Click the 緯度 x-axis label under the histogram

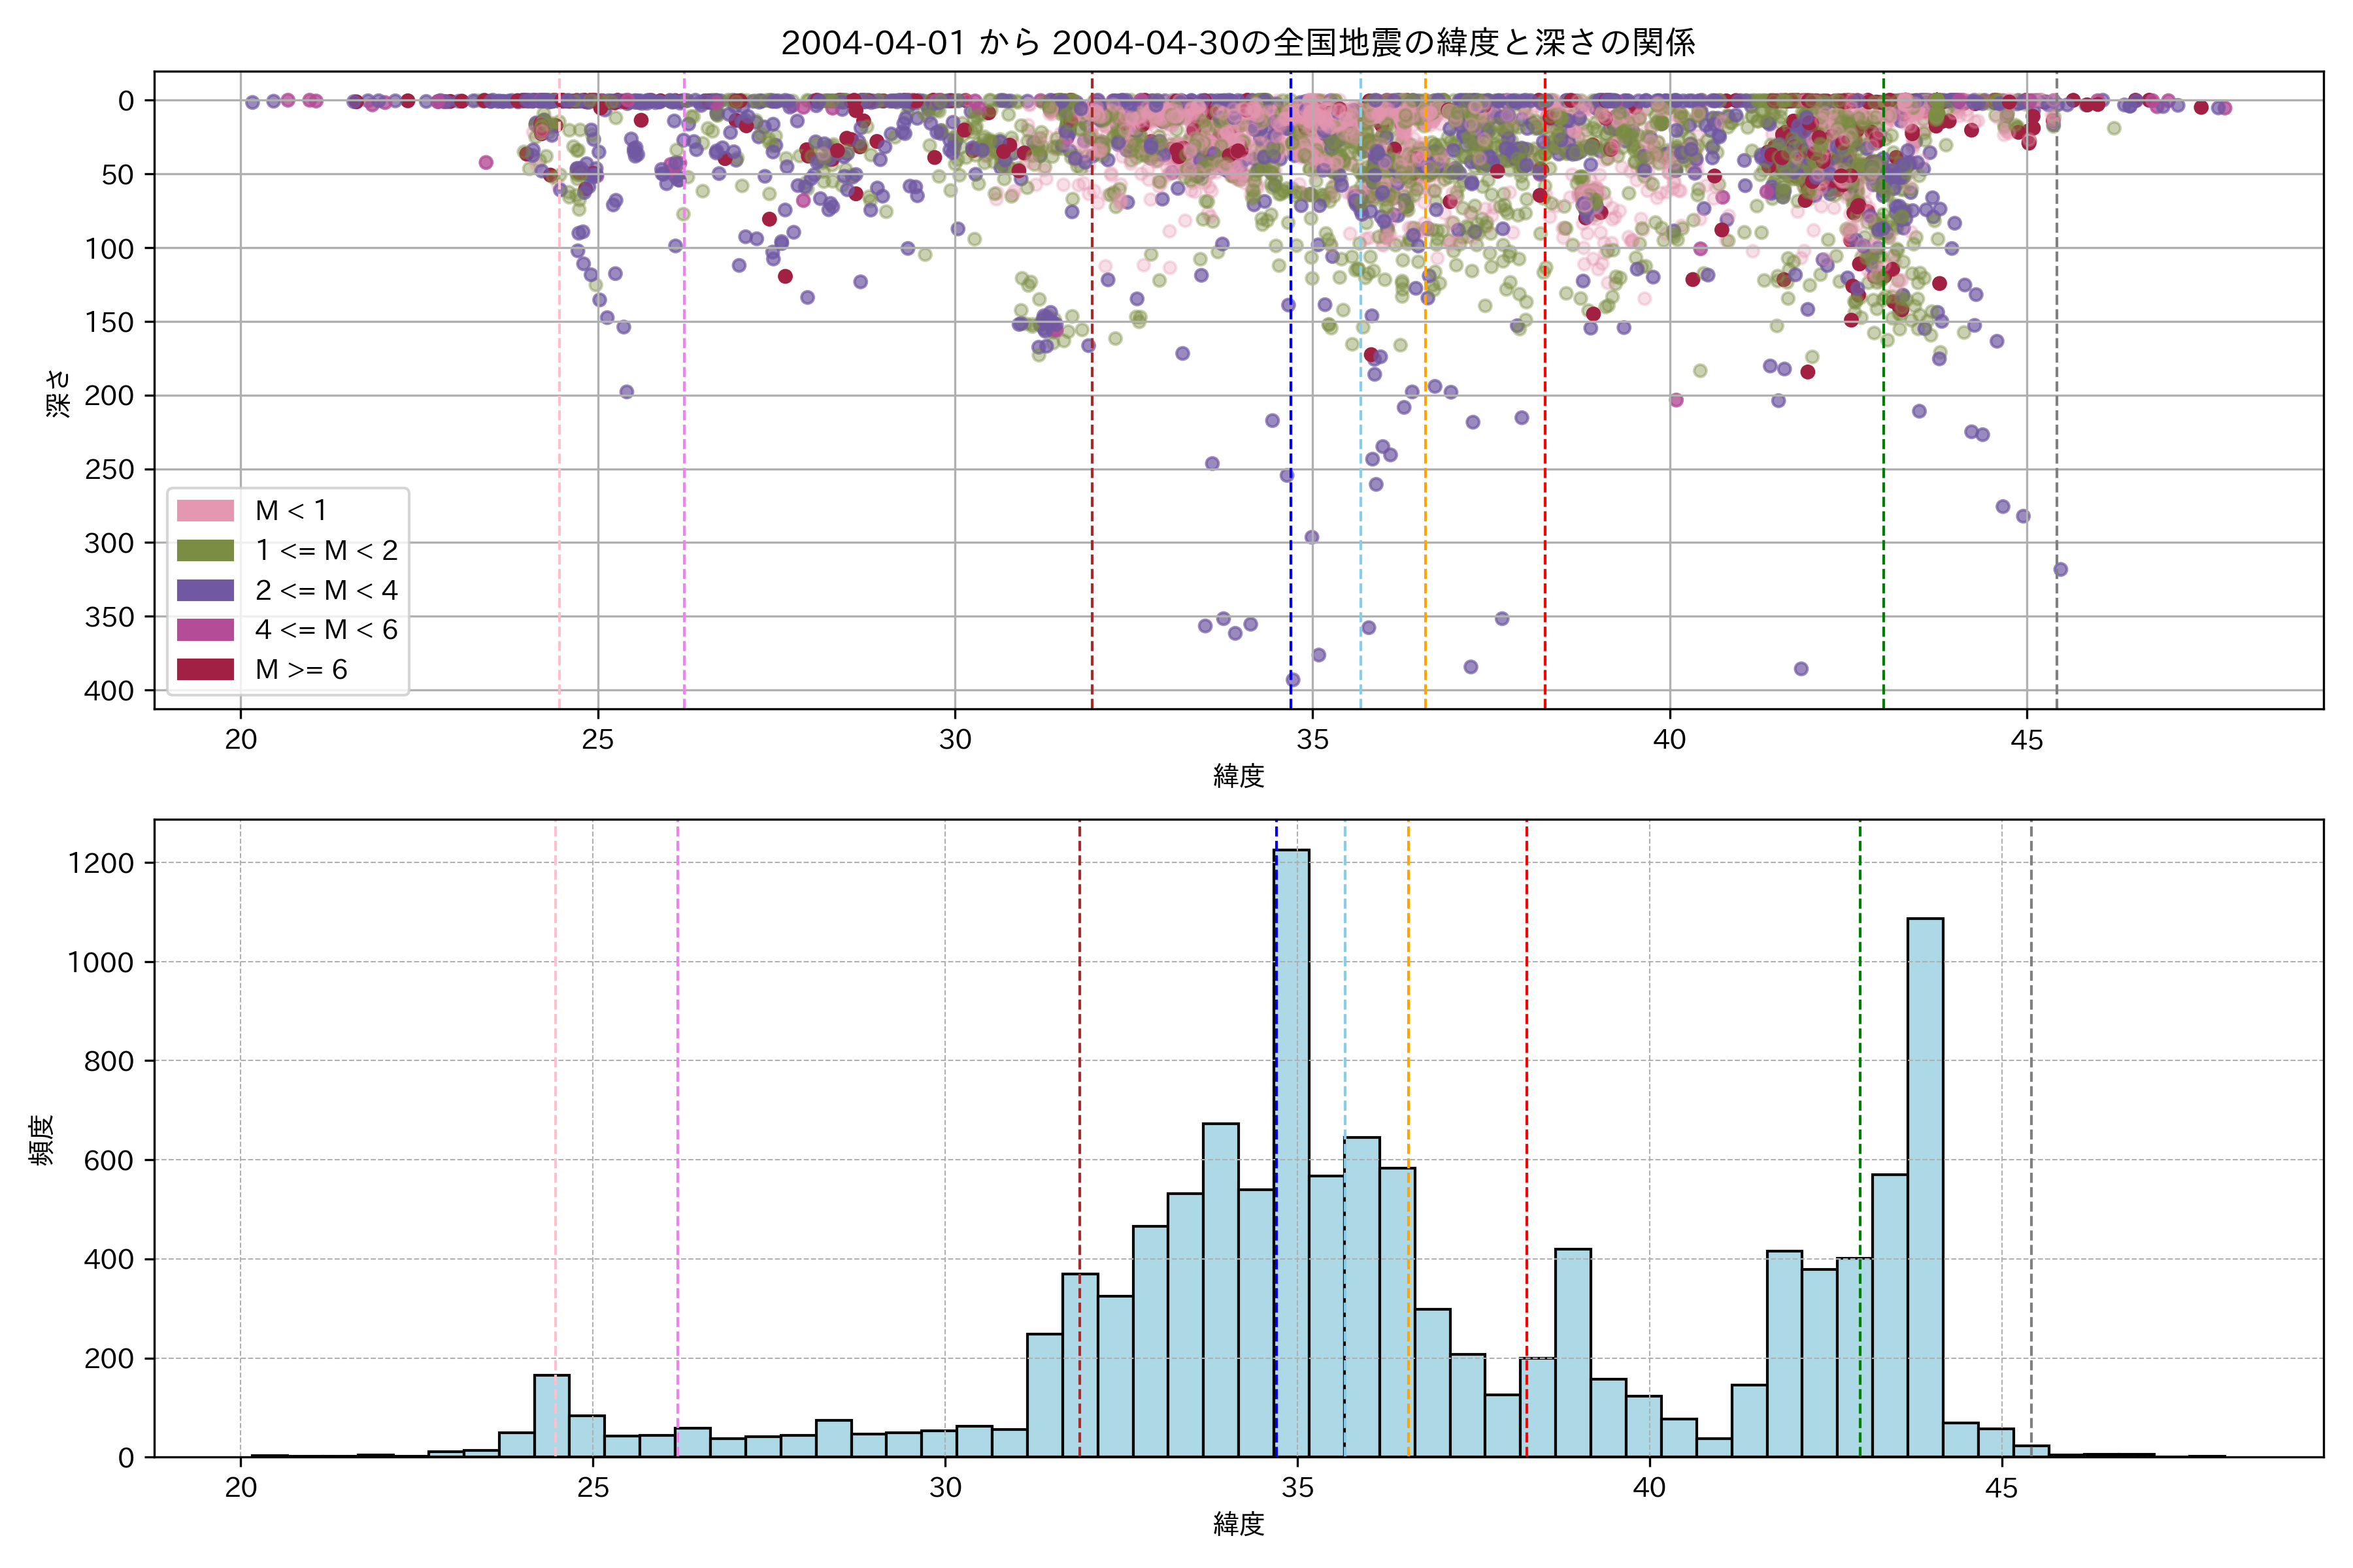[1239, 1524]
